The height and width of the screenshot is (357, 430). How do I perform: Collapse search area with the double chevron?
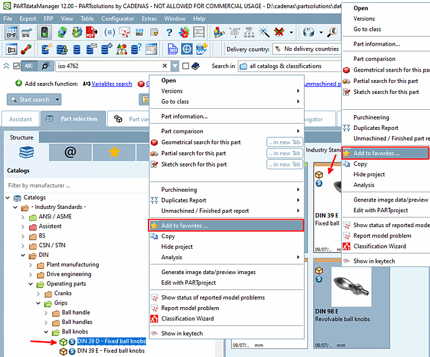tap(6, 66)
